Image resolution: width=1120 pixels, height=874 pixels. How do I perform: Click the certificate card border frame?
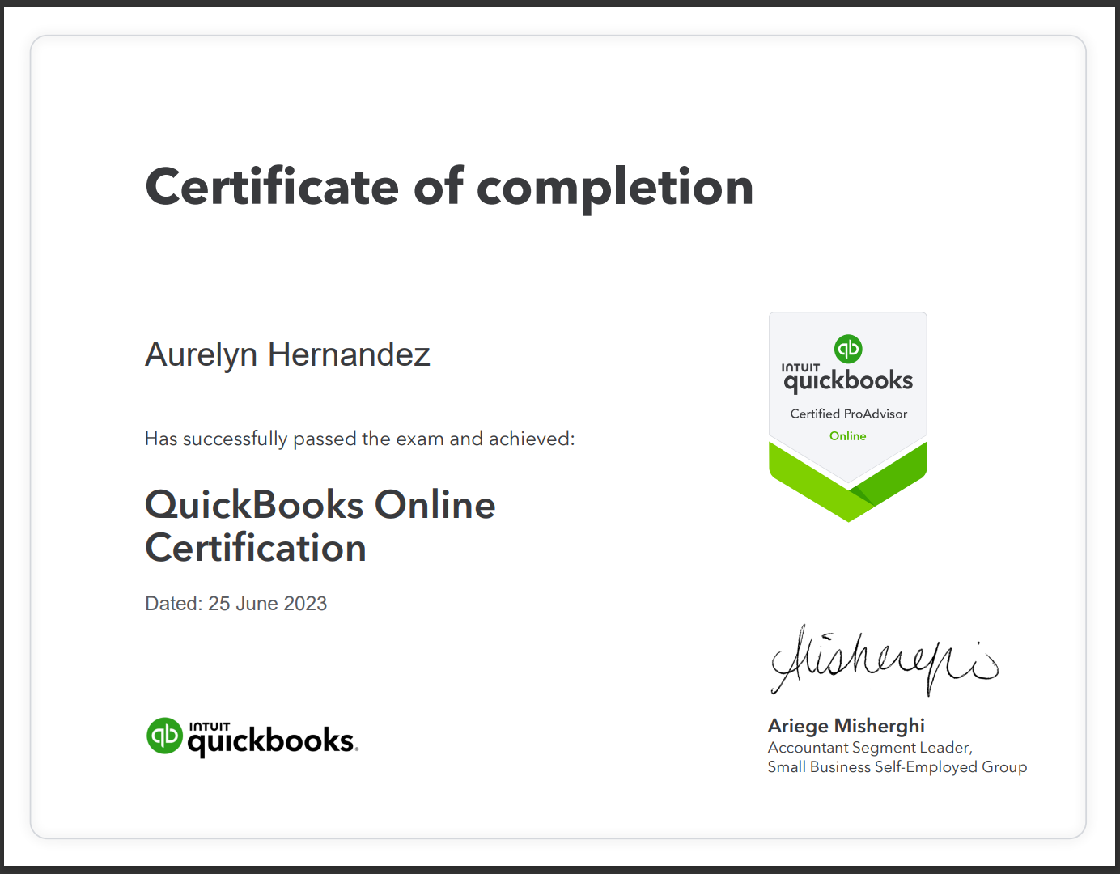tap(558, 36)
